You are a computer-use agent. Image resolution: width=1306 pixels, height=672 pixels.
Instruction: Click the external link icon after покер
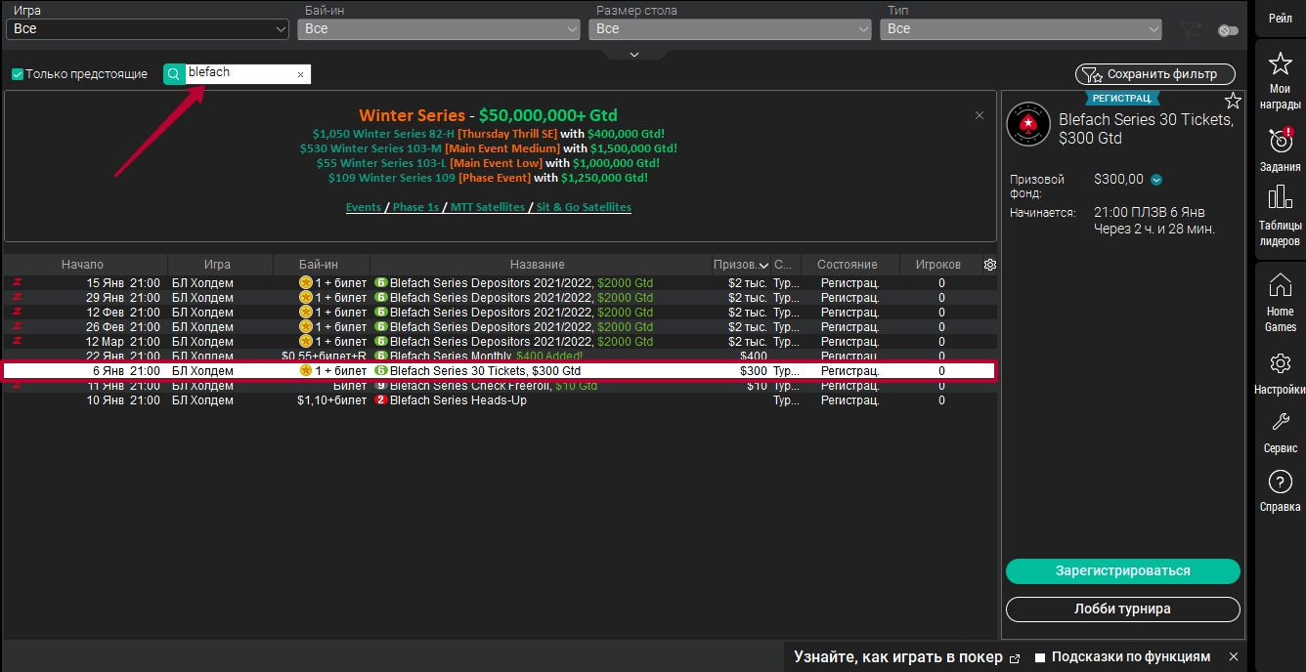(x=1014, y=658)
